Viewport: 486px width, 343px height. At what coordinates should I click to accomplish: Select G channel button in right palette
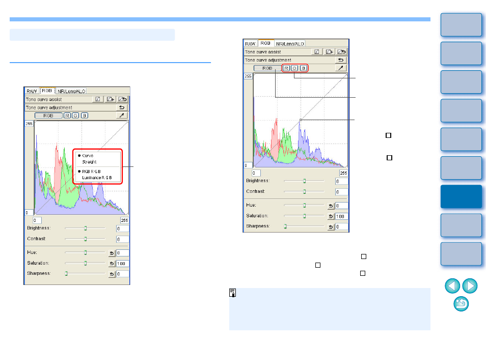coord(294,68)
